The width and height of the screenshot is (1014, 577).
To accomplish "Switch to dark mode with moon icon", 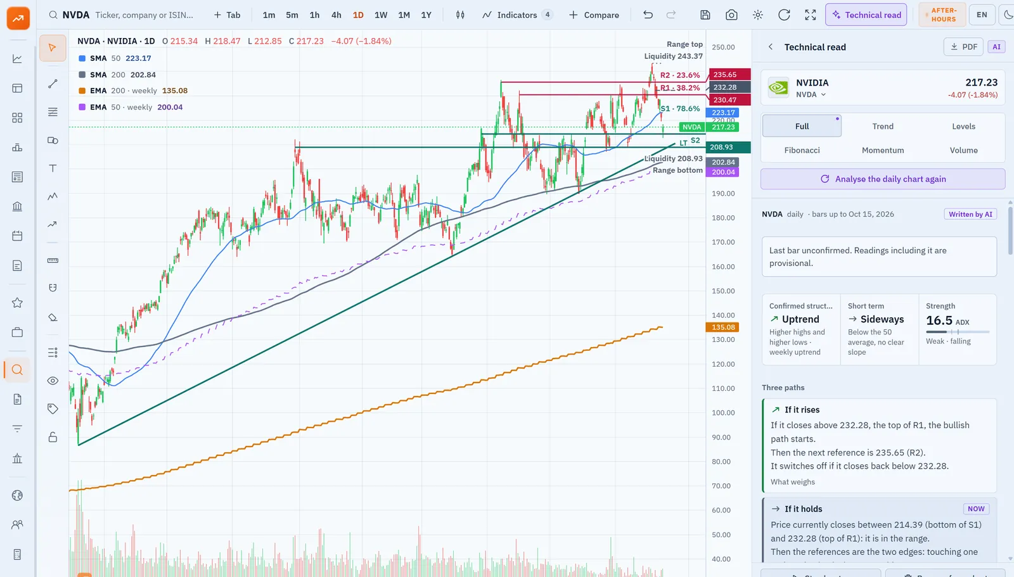I will coord(1008,15).
